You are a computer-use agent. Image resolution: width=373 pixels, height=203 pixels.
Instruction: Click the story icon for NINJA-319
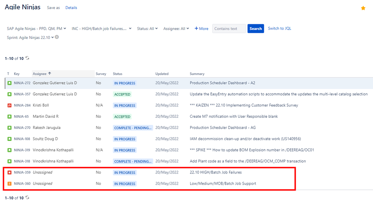coord(9,150)
